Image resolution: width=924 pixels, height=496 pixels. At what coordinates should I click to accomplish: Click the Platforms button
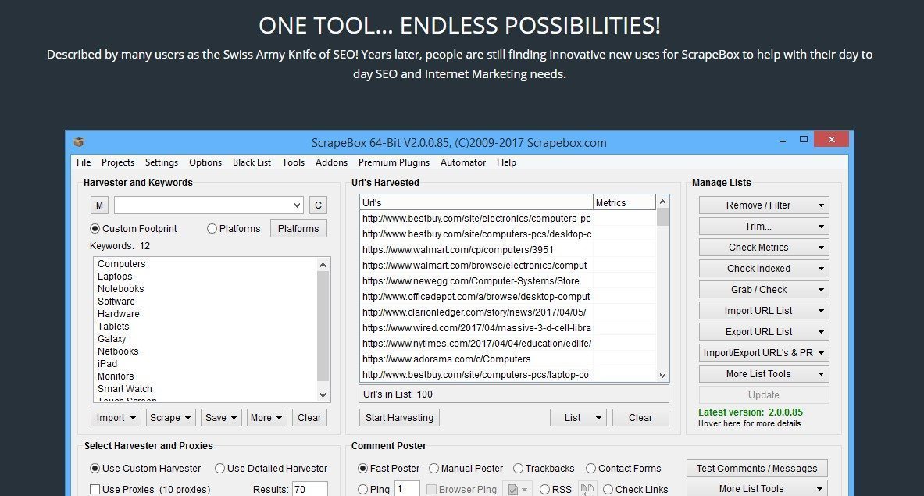(298, 229)
